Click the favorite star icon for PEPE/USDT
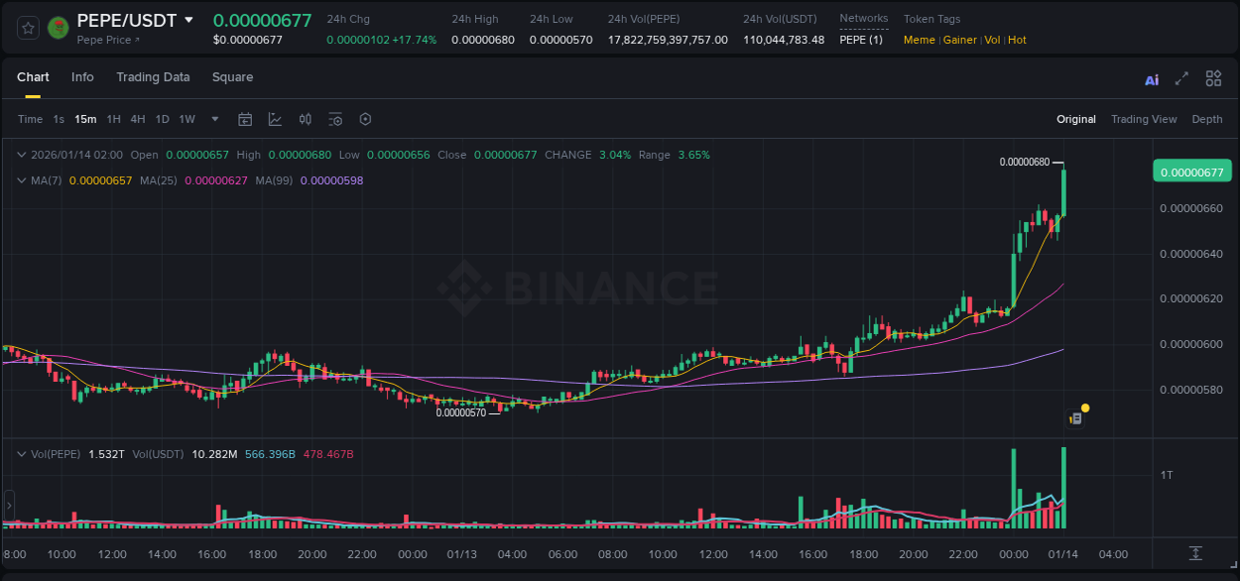Screen dimensions: 1240x581 coord(27,28)
